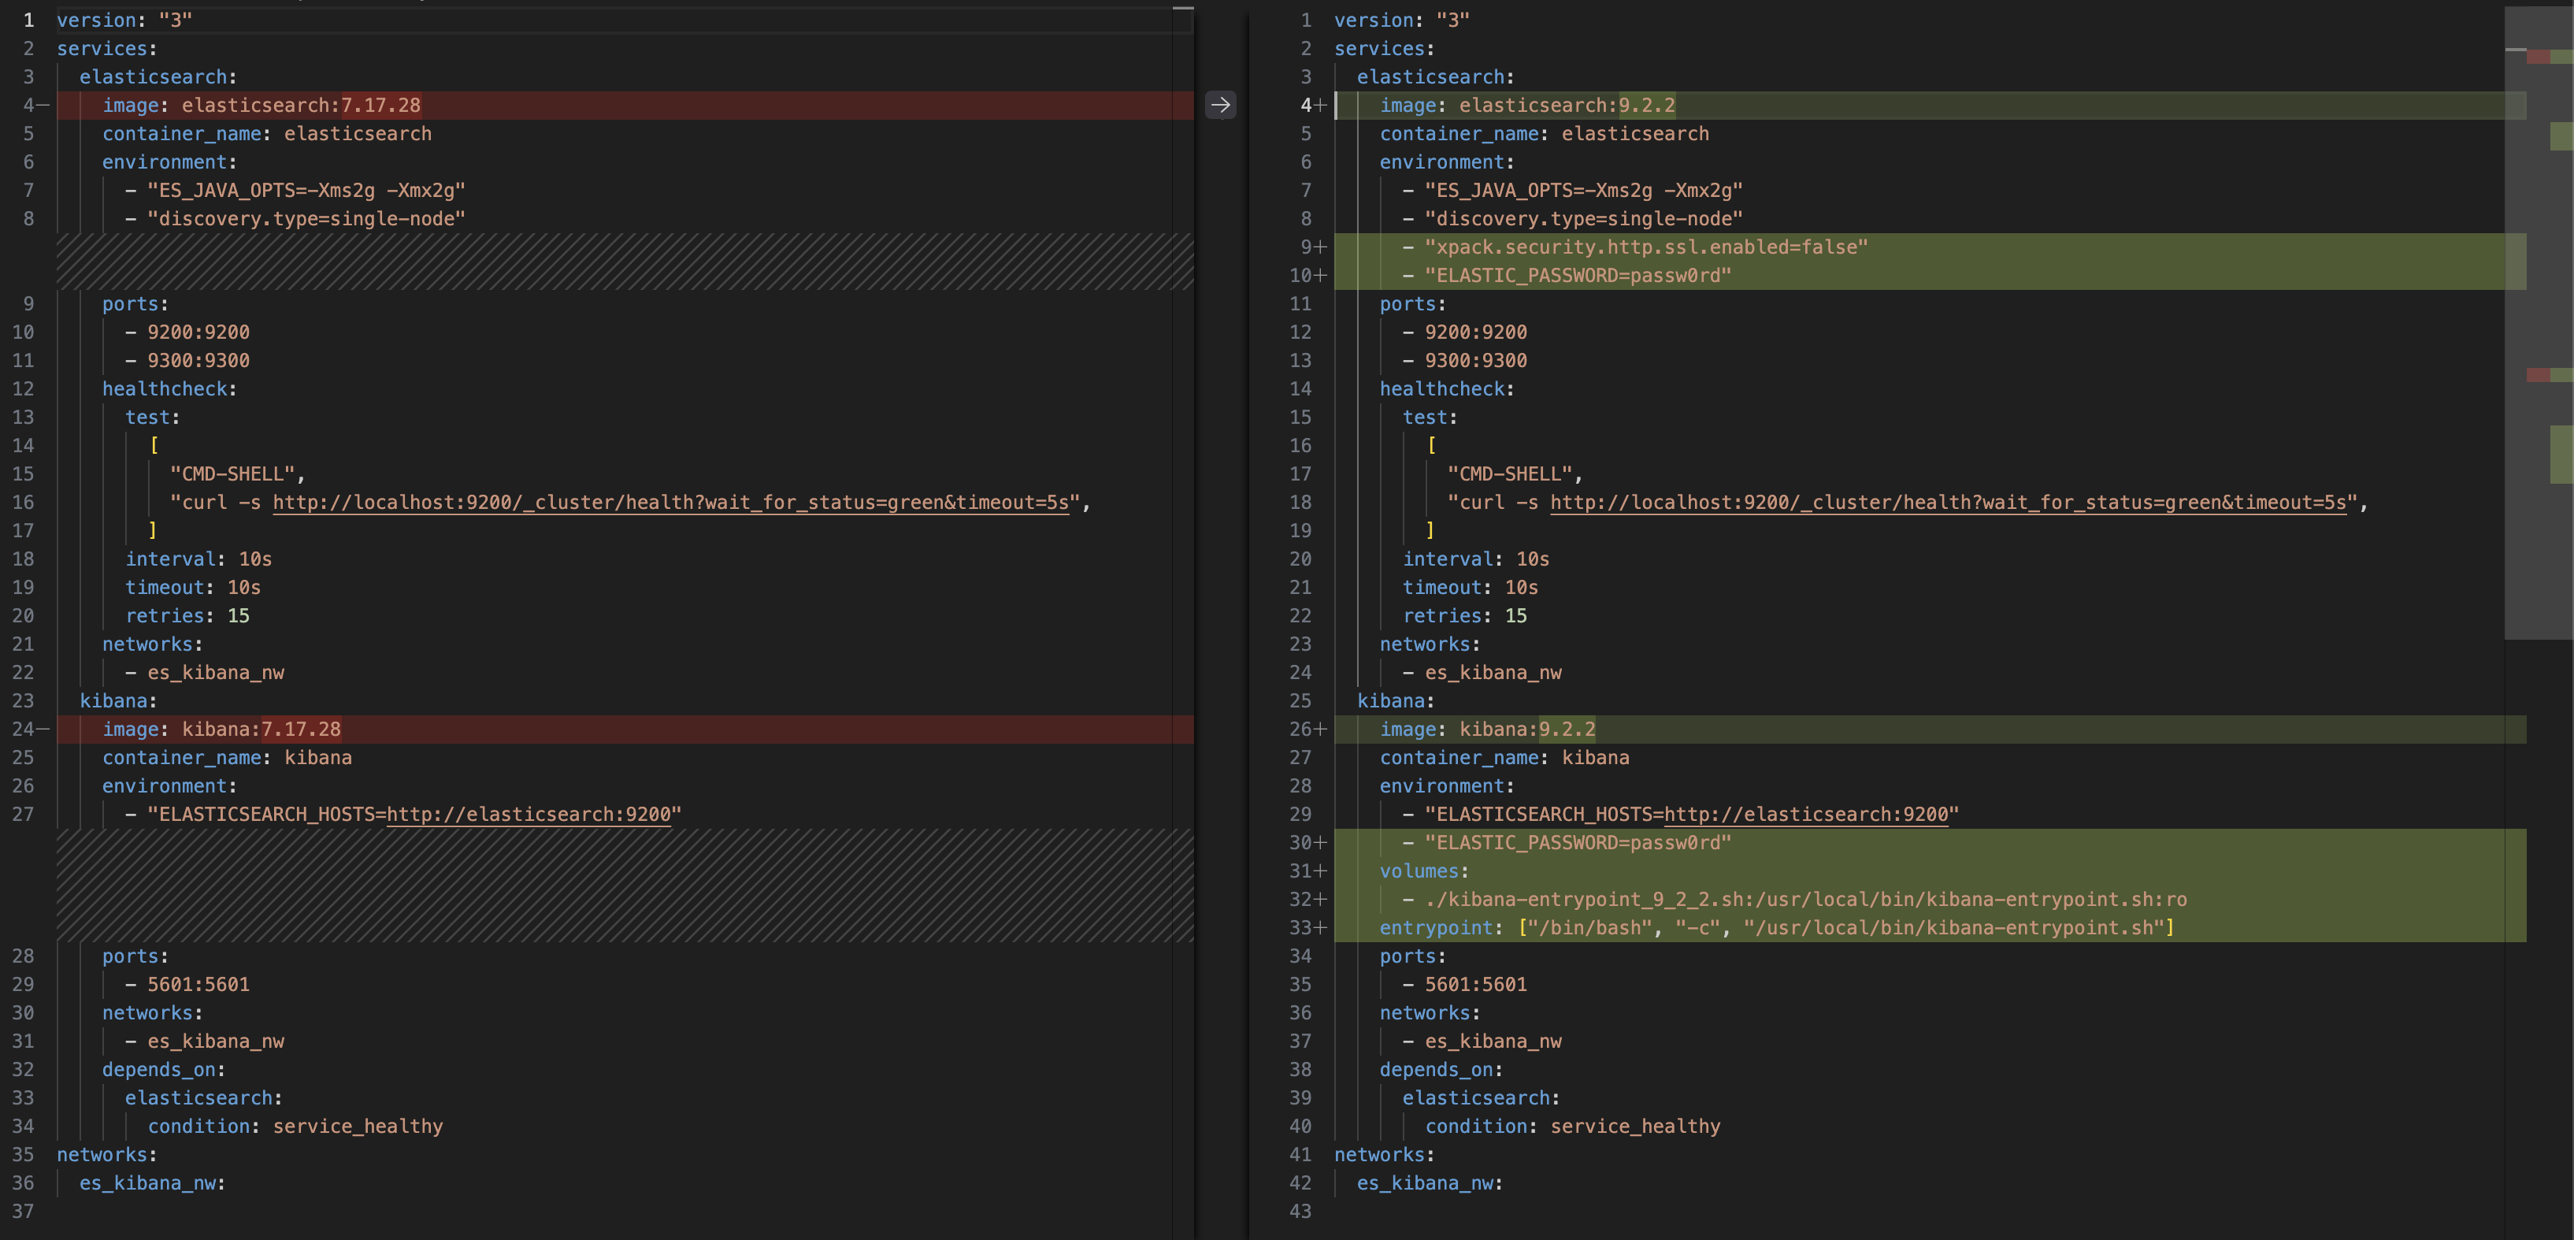The height and width of the screenshot is (1240, 2574).
Task: Click the revert change arrow icon
Action: coord(1220,104)
